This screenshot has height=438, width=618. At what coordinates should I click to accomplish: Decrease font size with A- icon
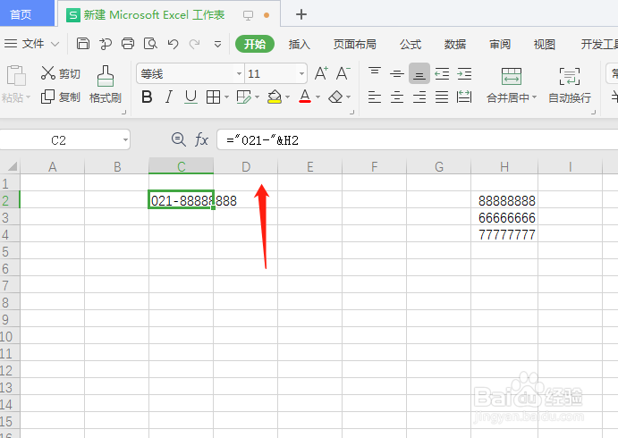pos(343,73)
